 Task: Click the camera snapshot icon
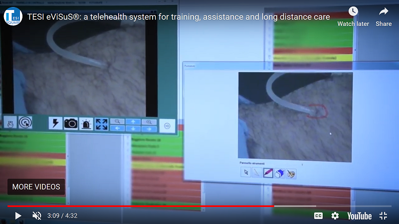click(71, 123)
